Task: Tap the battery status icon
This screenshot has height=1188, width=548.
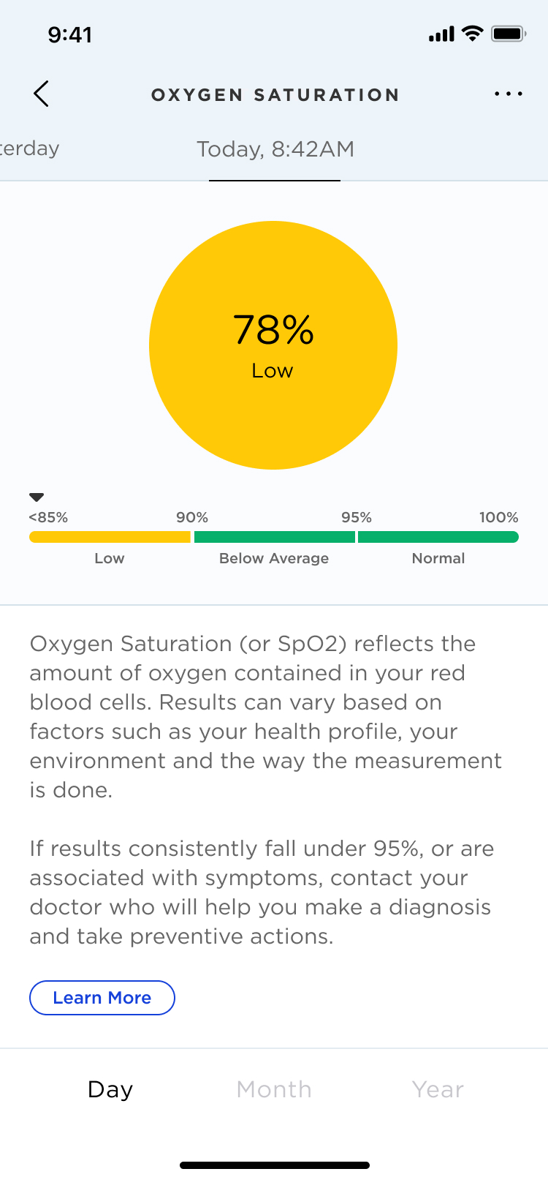Action: coord(509,34)
